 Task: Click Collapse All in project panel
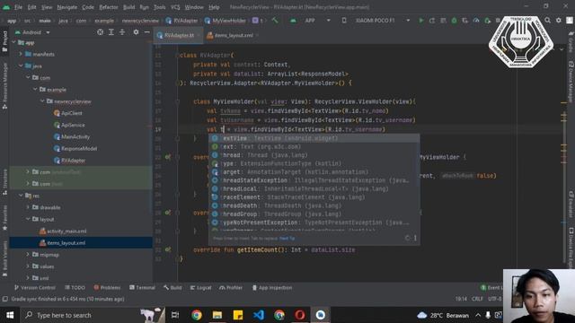pyautogui.click(x=122, y=32)
